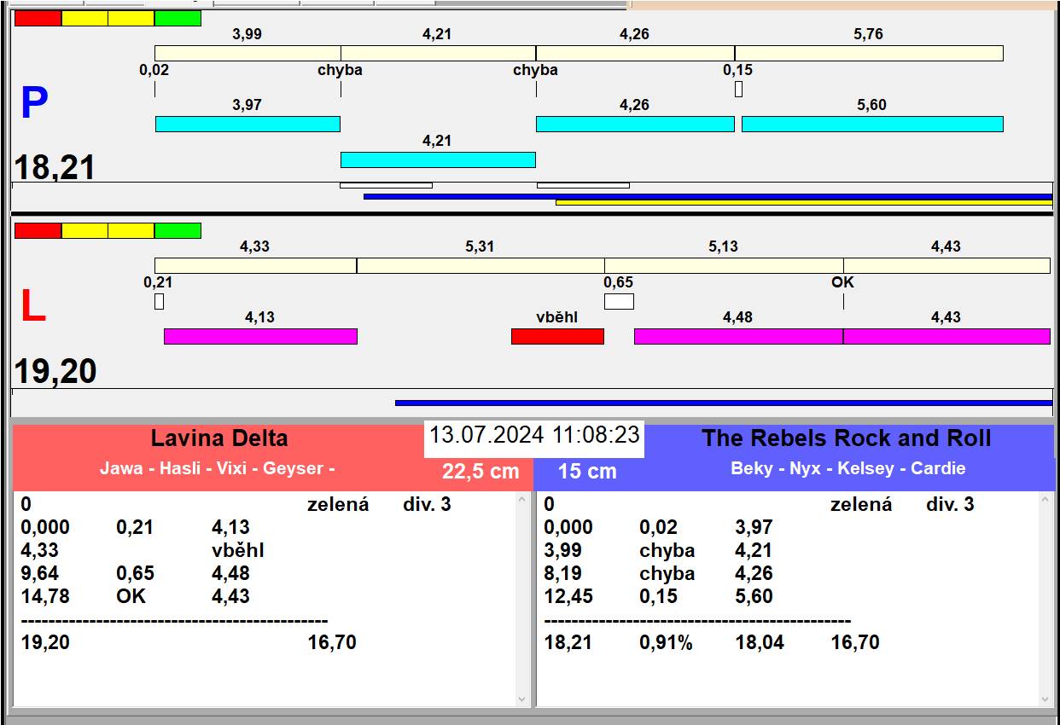The image size is (1060, 725).
Task: Click the yellow progress bar in lane P
Action: 803,203
